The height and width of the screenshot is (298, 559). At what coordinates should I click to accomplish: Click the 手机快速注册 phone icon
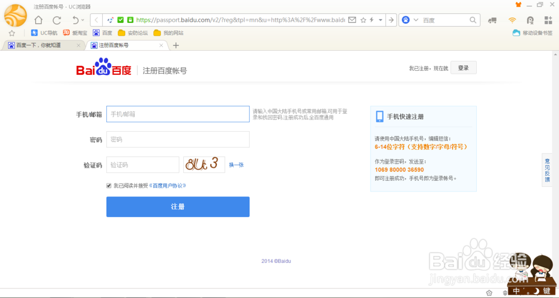tap(380, 117)
